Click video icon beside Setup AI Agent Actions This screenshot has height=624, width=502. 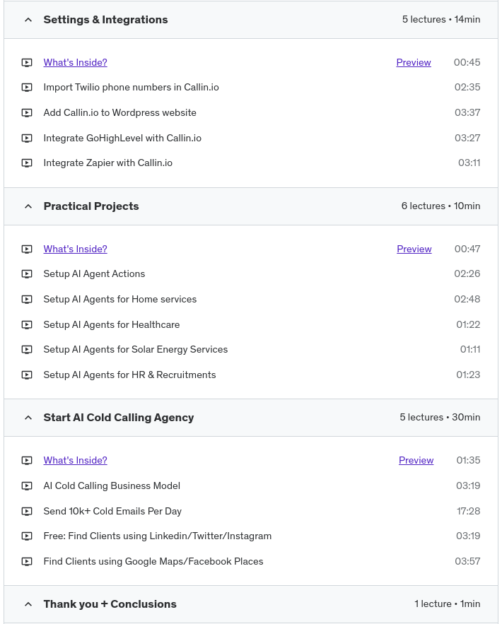[27, 274]
